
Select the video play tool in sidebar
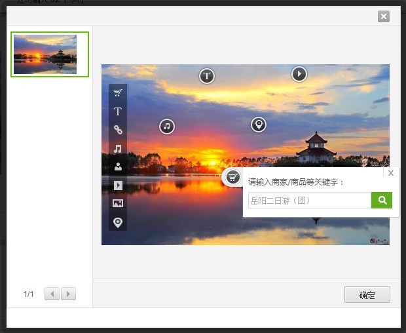[x=118, y=186]
